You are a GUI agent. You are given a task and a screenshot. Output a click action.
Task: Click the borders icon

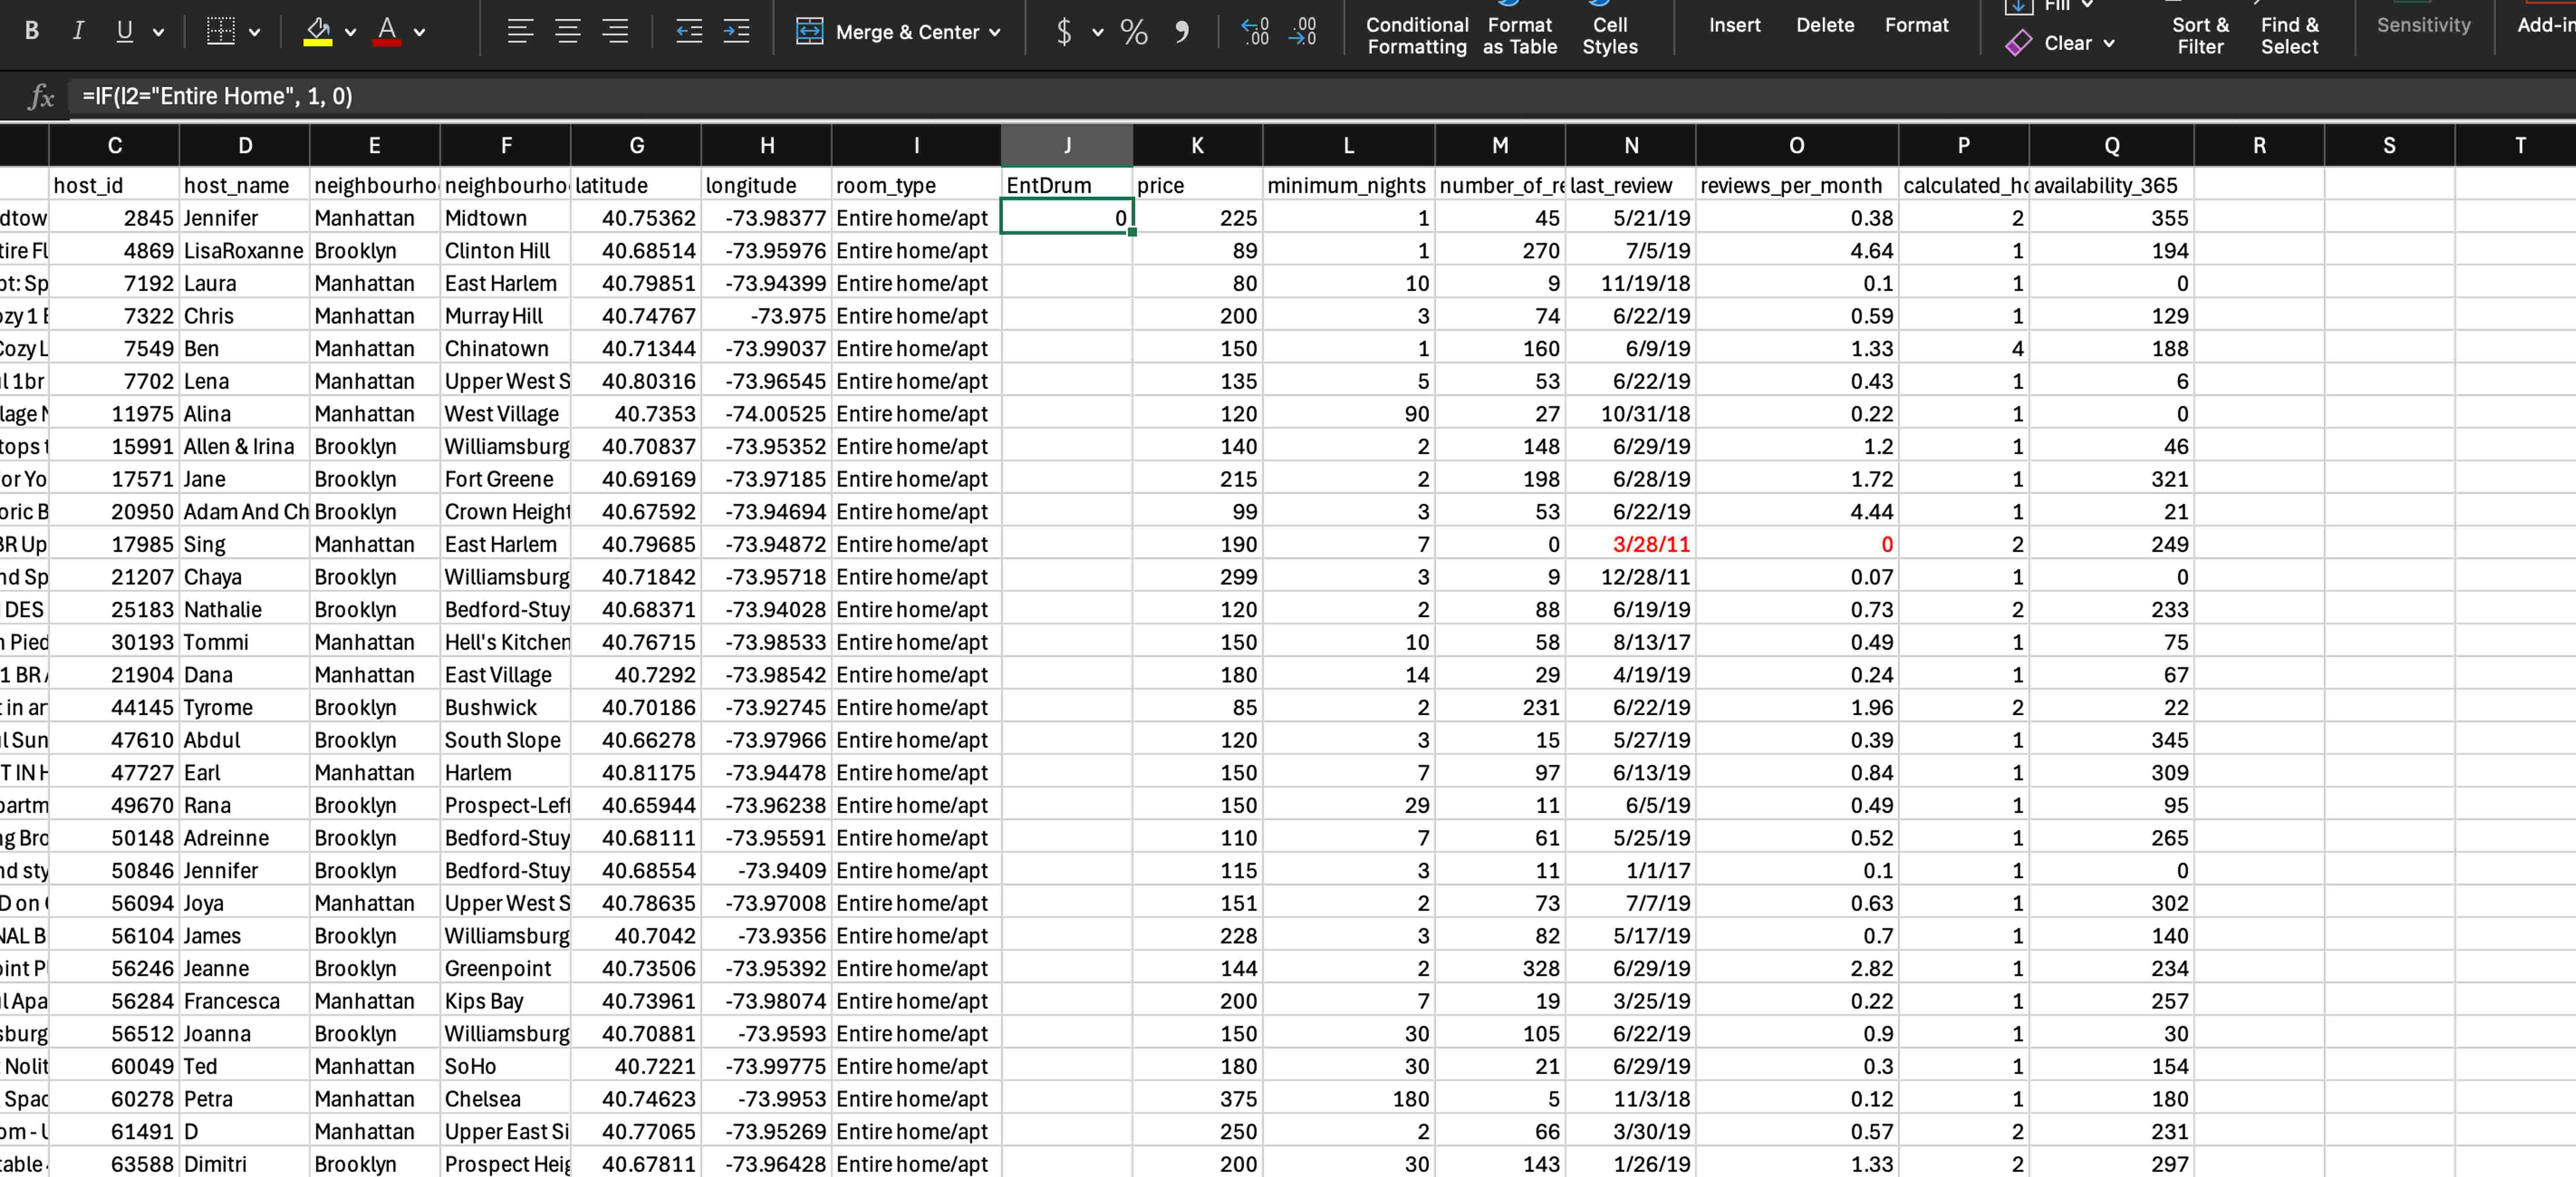[220, 31]
